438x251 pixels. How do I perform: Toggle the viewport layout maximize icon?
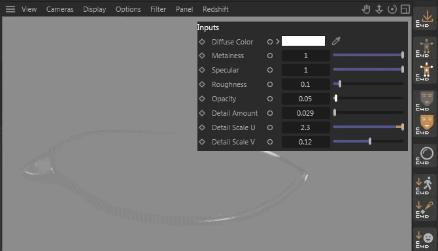[x=405, y=9]
